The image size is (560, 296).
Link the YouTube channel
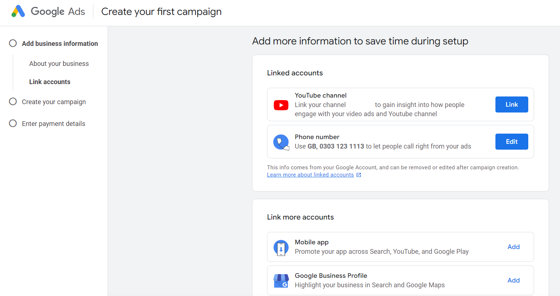pos(511,104)
